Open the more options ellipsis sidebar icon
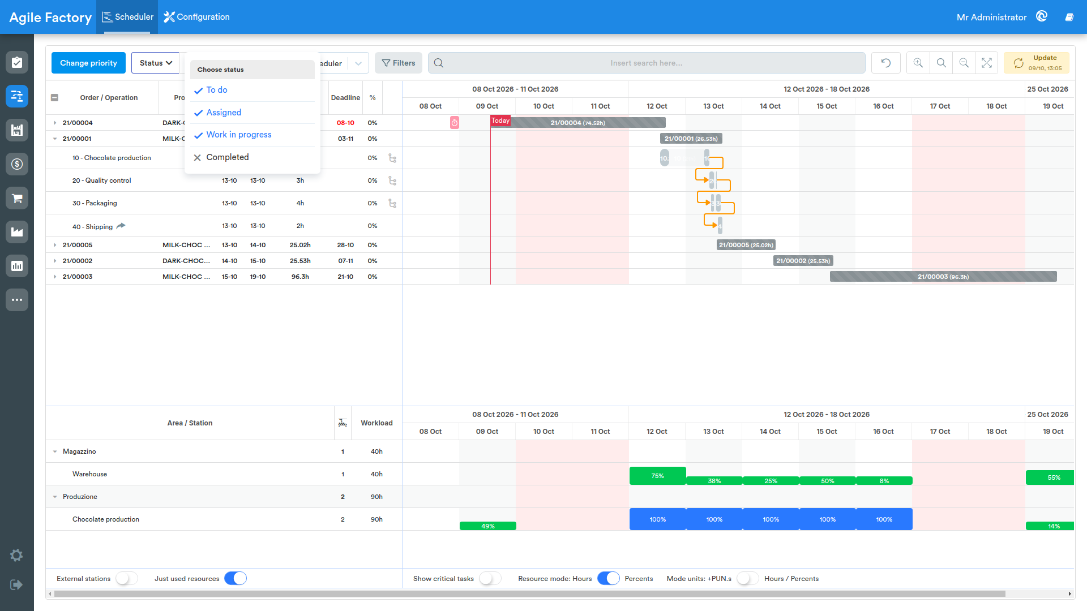This screenshot has width=1087, height=611. point(17,300)
